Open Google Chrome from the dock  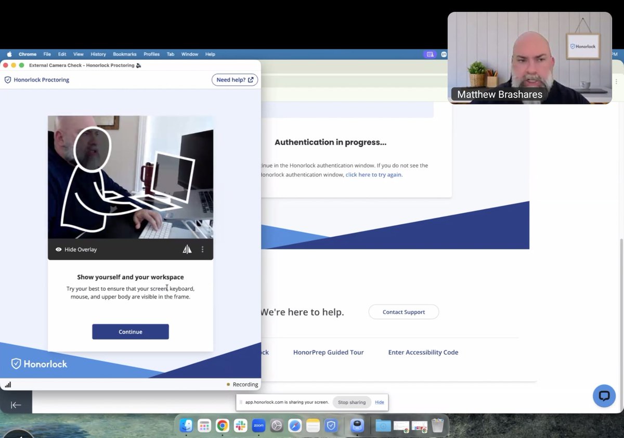tap(222, 426)
